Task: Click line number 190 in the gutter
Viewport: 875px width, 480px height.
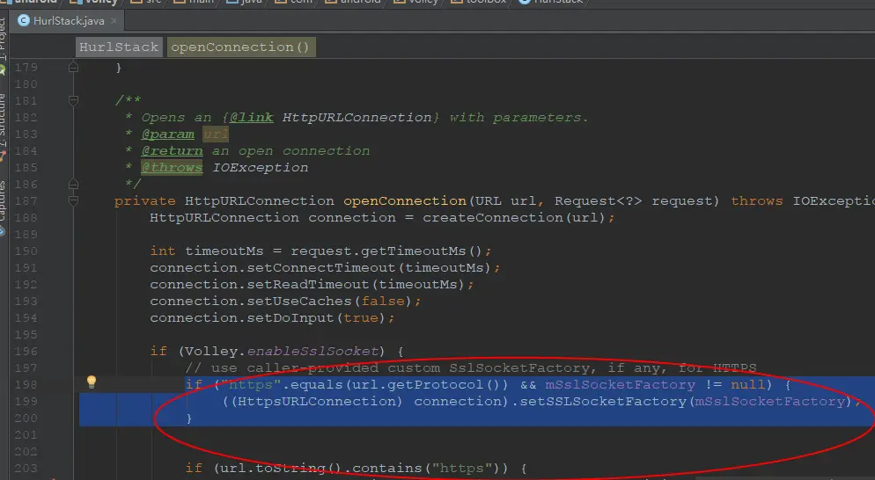Action: [26, 251]
